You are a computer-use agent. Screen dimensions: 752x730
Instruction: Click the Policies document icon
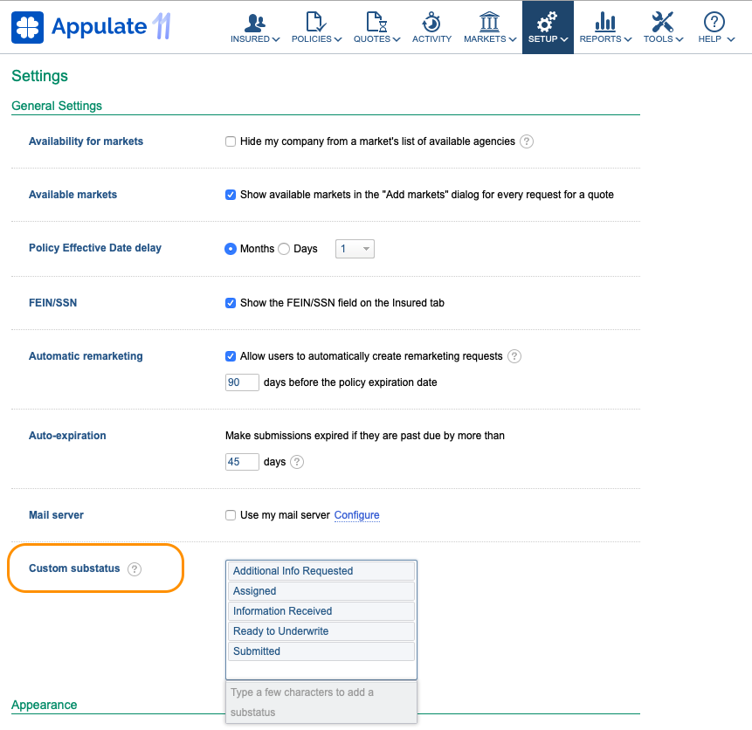(316, 22)
